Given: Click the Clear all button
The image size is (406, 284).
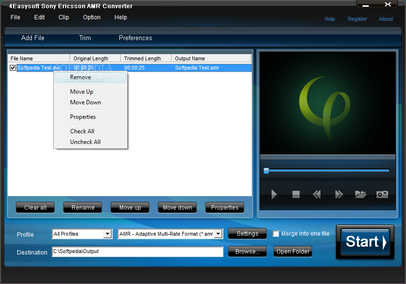Looking at the screenshot, I should click(x=35, y=207).
